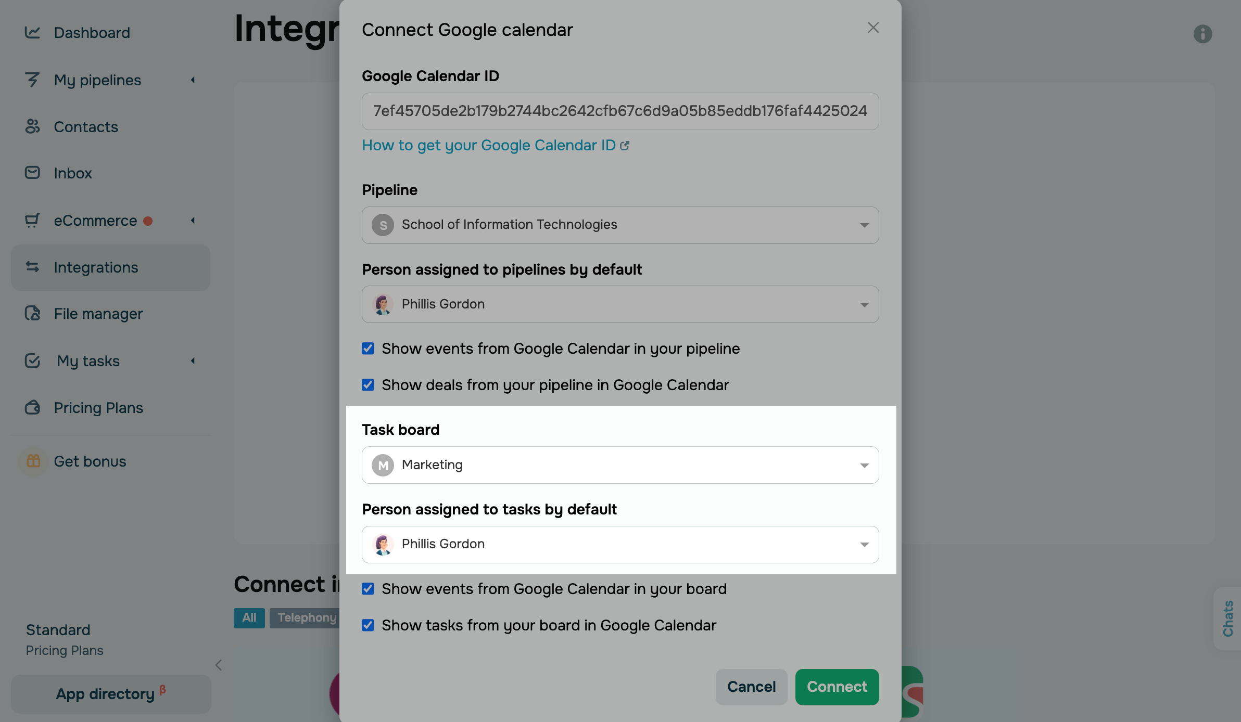Click the Contacts people icon
Viewport: 1241px width, 722px height.
pos(32,126)
